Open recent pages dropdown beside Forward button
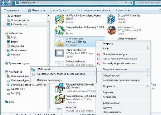The image size is (161, 115). (x=13, y=3)
